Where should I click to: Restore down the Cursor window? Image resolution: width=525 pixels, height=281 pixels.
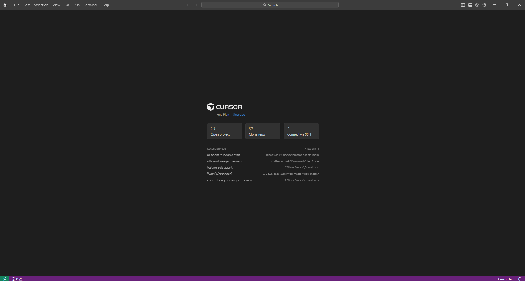pos(507,5)
